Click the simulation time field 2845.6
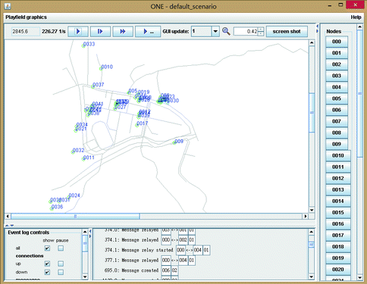Screen dimensions: 367x284 click(x=25, y=32)
